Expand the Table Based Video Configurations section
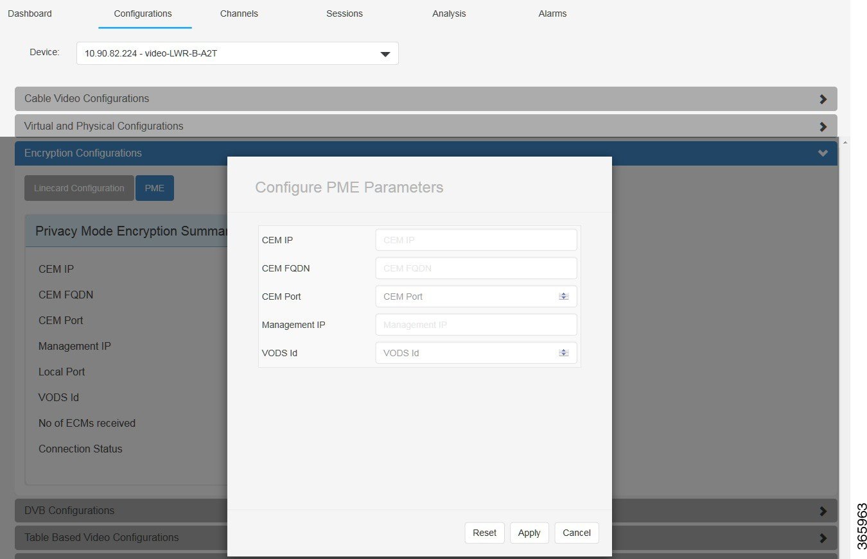The height and width of the screenshot is (559, 867). pyautogui.click(x=823, y=537)
